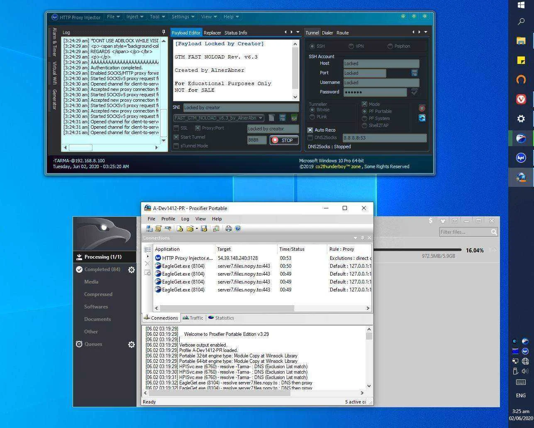Open the dropdown arrow beside Proxifier Open Profile icon
The width and height of the screenshot is (534, 428).
click(197, 229)
